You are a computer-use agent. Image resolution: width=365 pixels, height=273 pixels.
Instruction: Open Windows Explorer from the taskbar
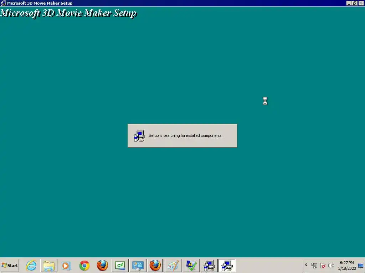click(x=48, y=265)
